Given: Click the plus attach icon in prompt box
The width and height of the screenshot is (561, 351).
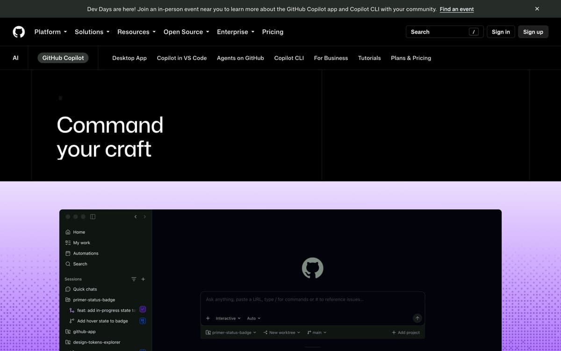Looking at the screenshot, I should point(208,318).
